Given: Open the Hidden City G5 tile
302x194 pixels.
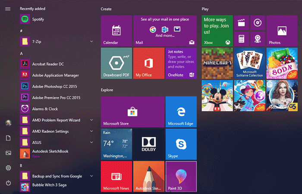Looking at the screenshot, I should [x=282, y=96].
